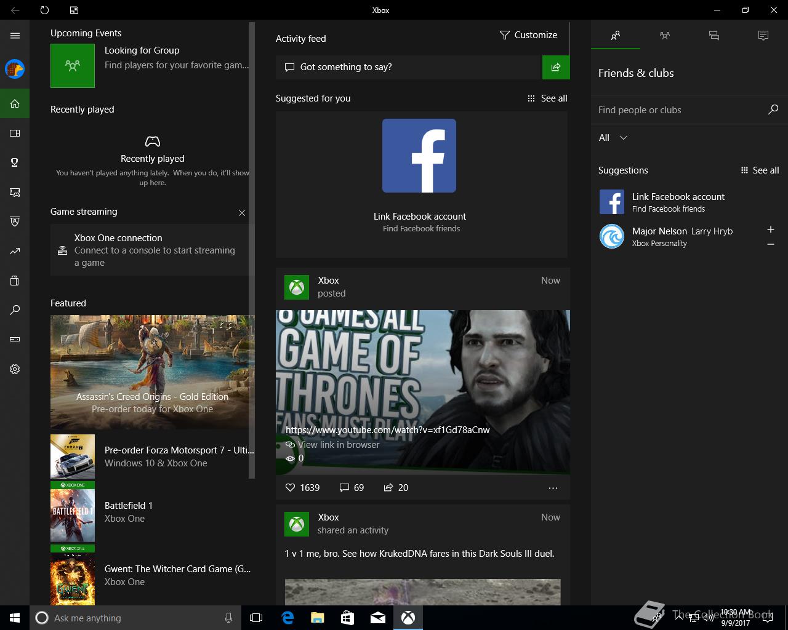Click Customize activity feed filter

[x=528, y=35]
